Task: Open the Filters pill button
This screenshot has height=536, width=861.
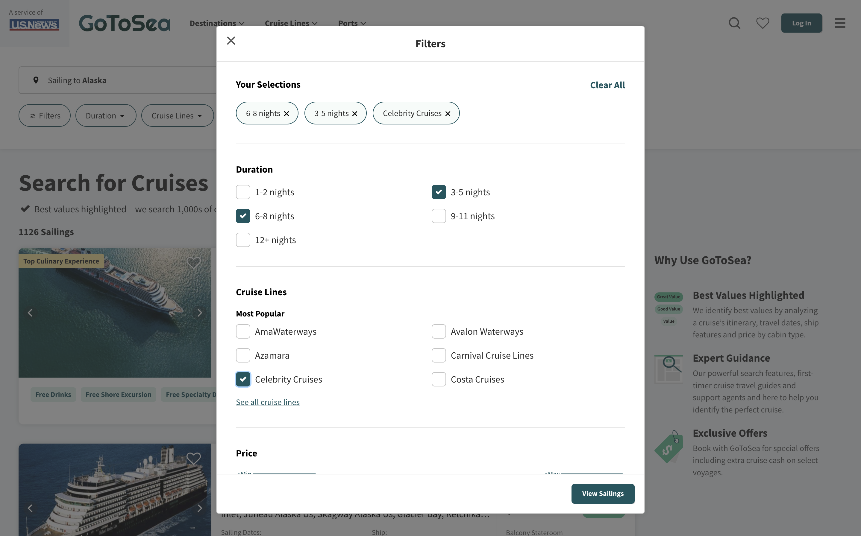Action: pyautogui.click(x=44, y=115)
